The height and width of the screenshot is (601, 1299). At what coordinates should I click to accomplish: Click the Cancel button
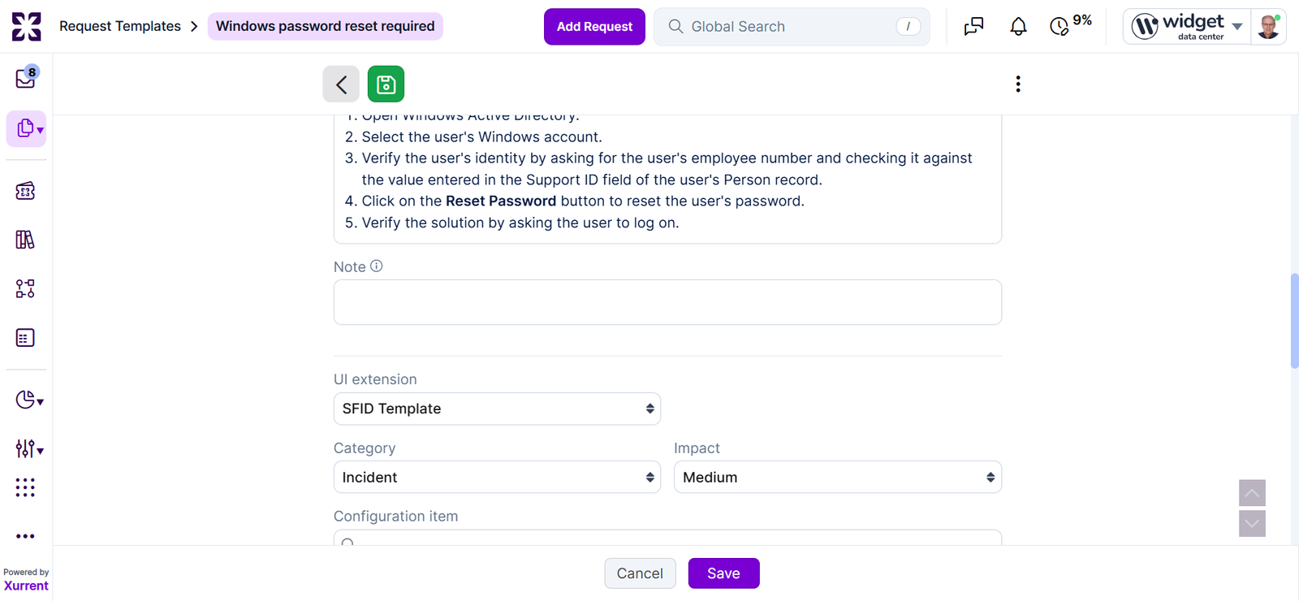(x=640, y=573)
